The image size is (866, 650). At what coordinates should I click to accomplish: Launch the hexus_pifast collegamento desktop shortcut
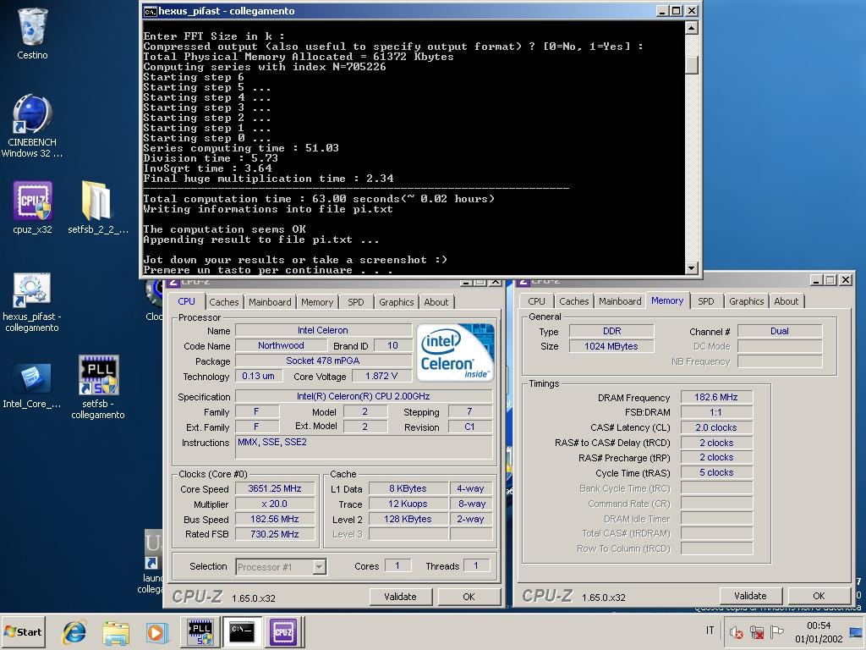pos(32,302)
